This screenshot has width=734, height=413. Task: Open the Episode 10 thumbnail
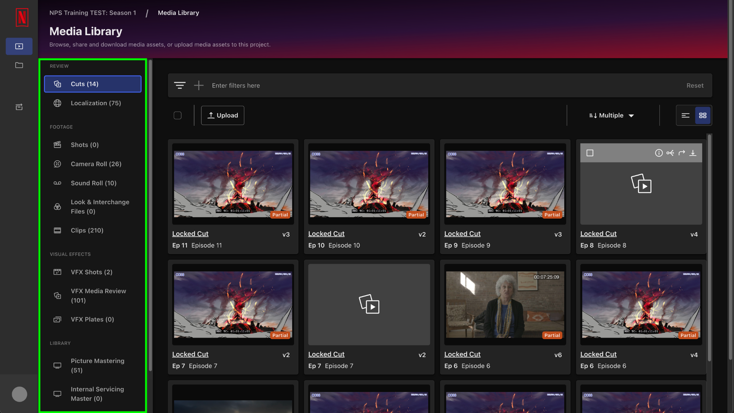click(x=369, y=184)
